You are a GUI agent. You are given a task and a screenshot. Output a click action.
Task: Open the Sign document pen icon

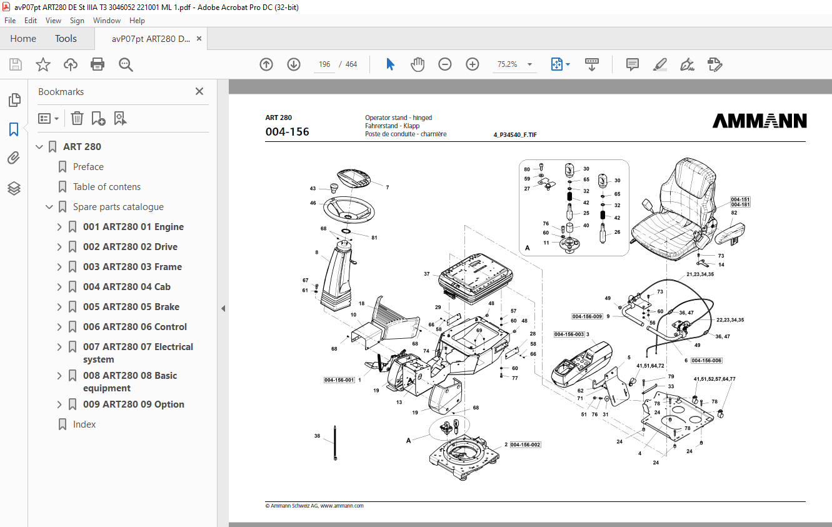pos(687,64)
